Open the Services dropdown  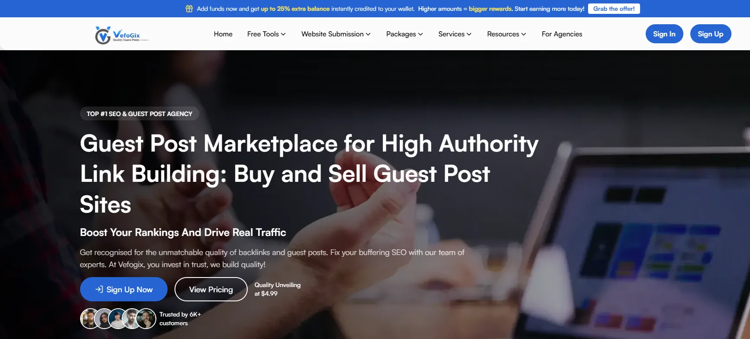coord(455,34)
